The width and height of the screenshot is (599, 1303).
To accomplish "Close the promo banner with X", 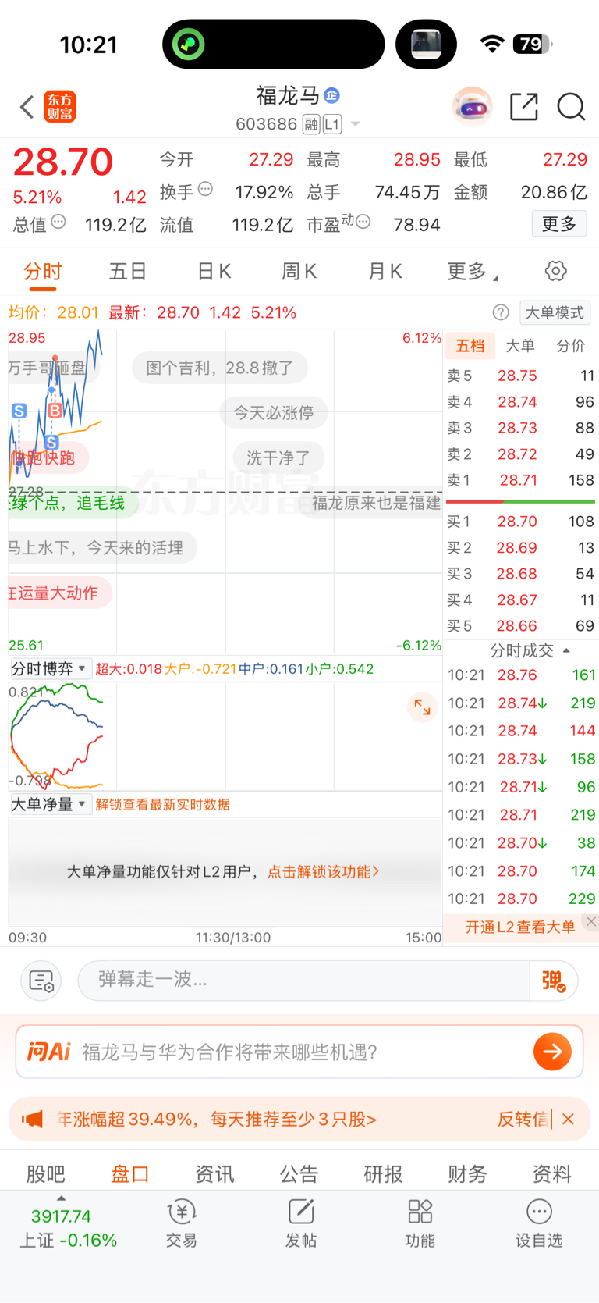I will pyautogui.click(x=568, y=1119).
